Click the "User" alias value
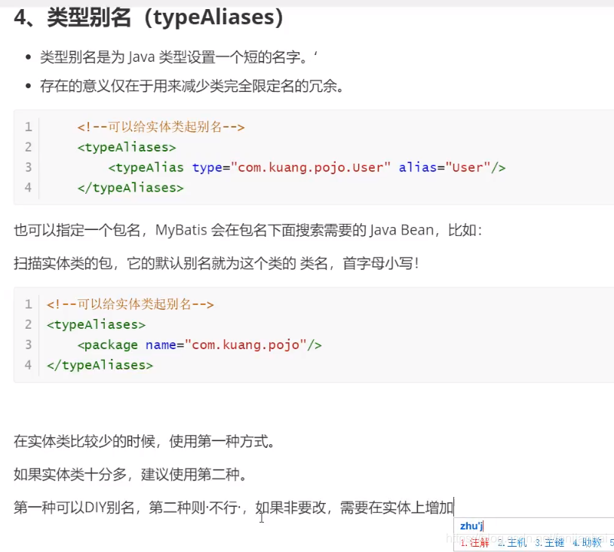614x552 pixels. tap(468, 167)
